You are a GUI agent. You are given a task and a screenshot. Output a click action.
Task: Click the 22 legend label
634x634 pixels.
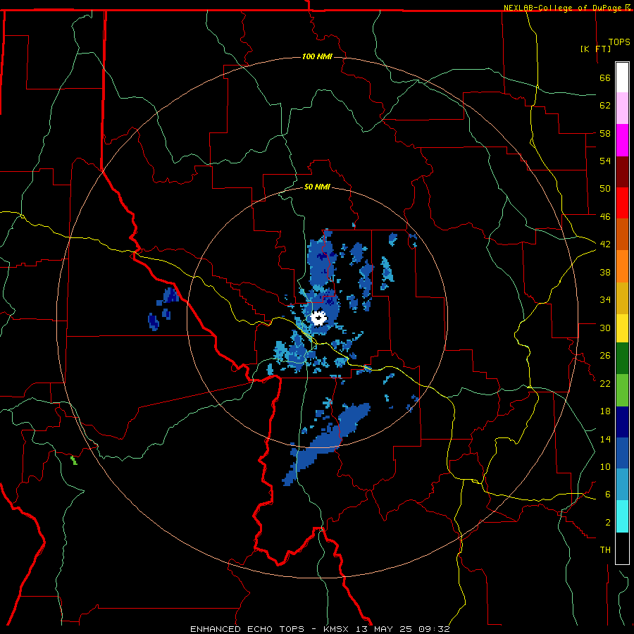[x=605, y=383]
